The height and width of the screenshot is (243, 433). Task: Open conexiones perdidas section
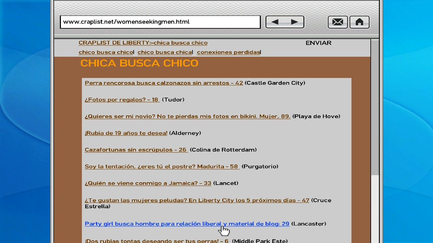click(228, 52)
